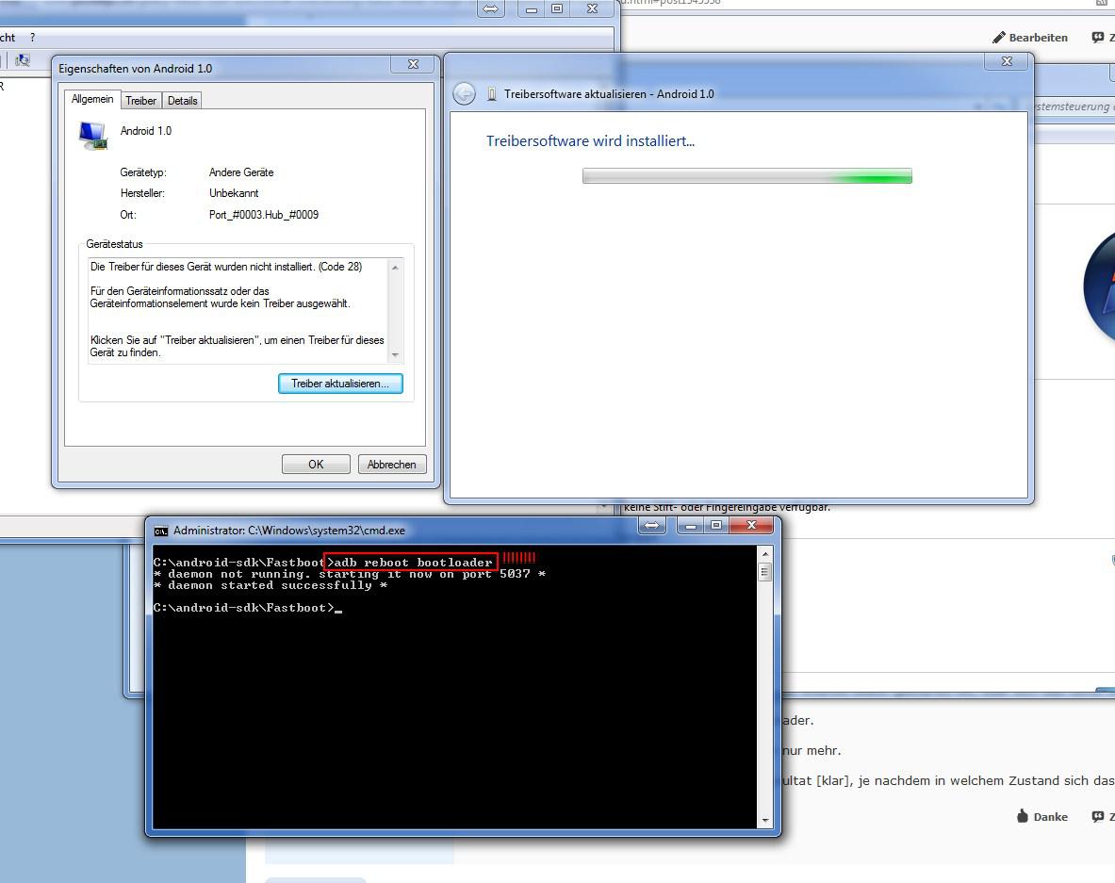Click the Gerätestatus scroll down arrow
Image resolution: width=1115 pixels, height=883 pixels.
[395, 354]
